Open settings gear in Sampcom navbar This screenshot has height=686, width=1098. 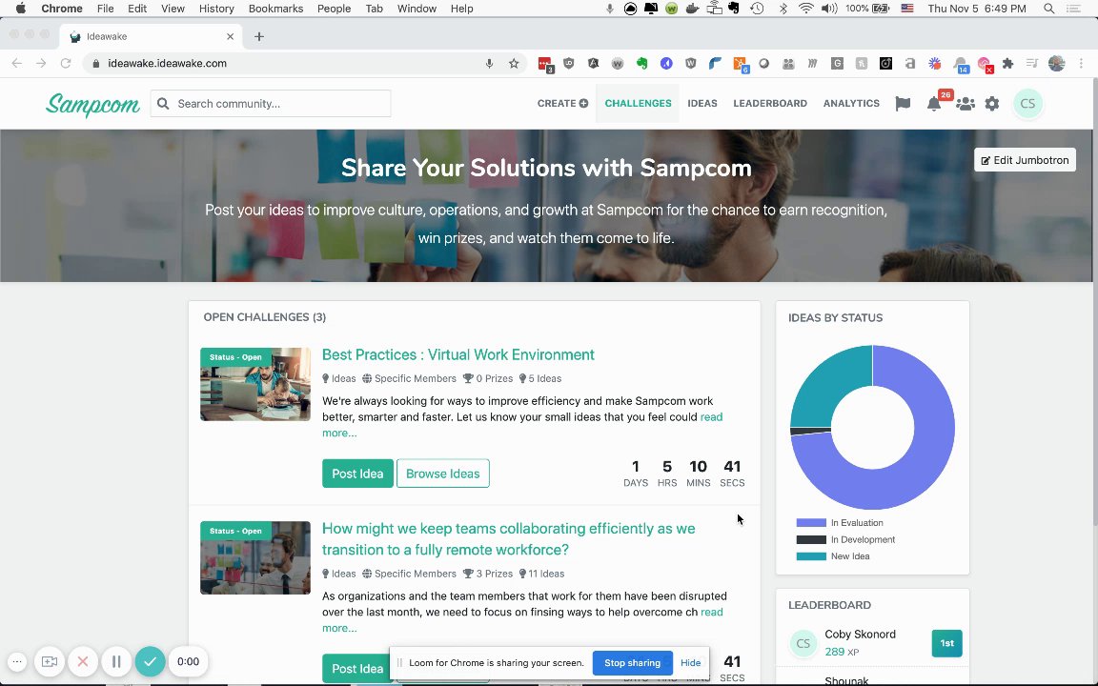[x=992, y=104]
